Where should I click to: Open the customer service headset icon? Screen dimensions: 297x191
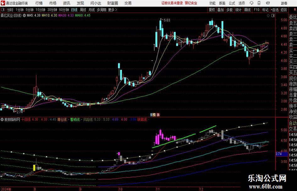[x=251, y=3]
